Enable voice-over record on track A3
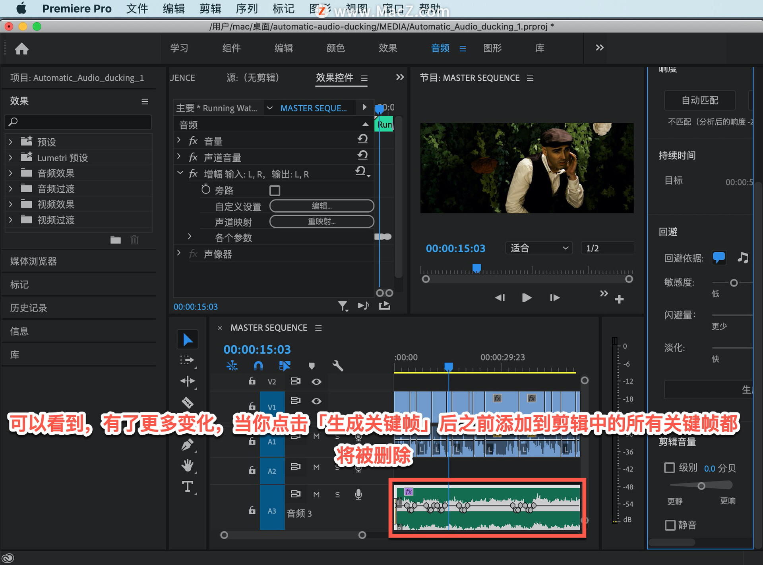This screenshot has width=763, height=565. coord(358,494)
